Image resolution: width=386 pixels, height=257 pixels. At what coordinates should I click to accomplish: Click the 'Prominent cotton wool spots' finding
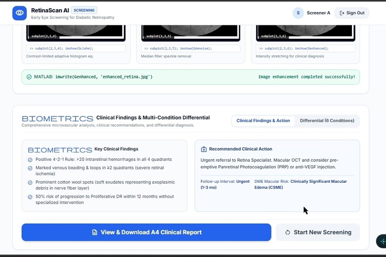105,185
